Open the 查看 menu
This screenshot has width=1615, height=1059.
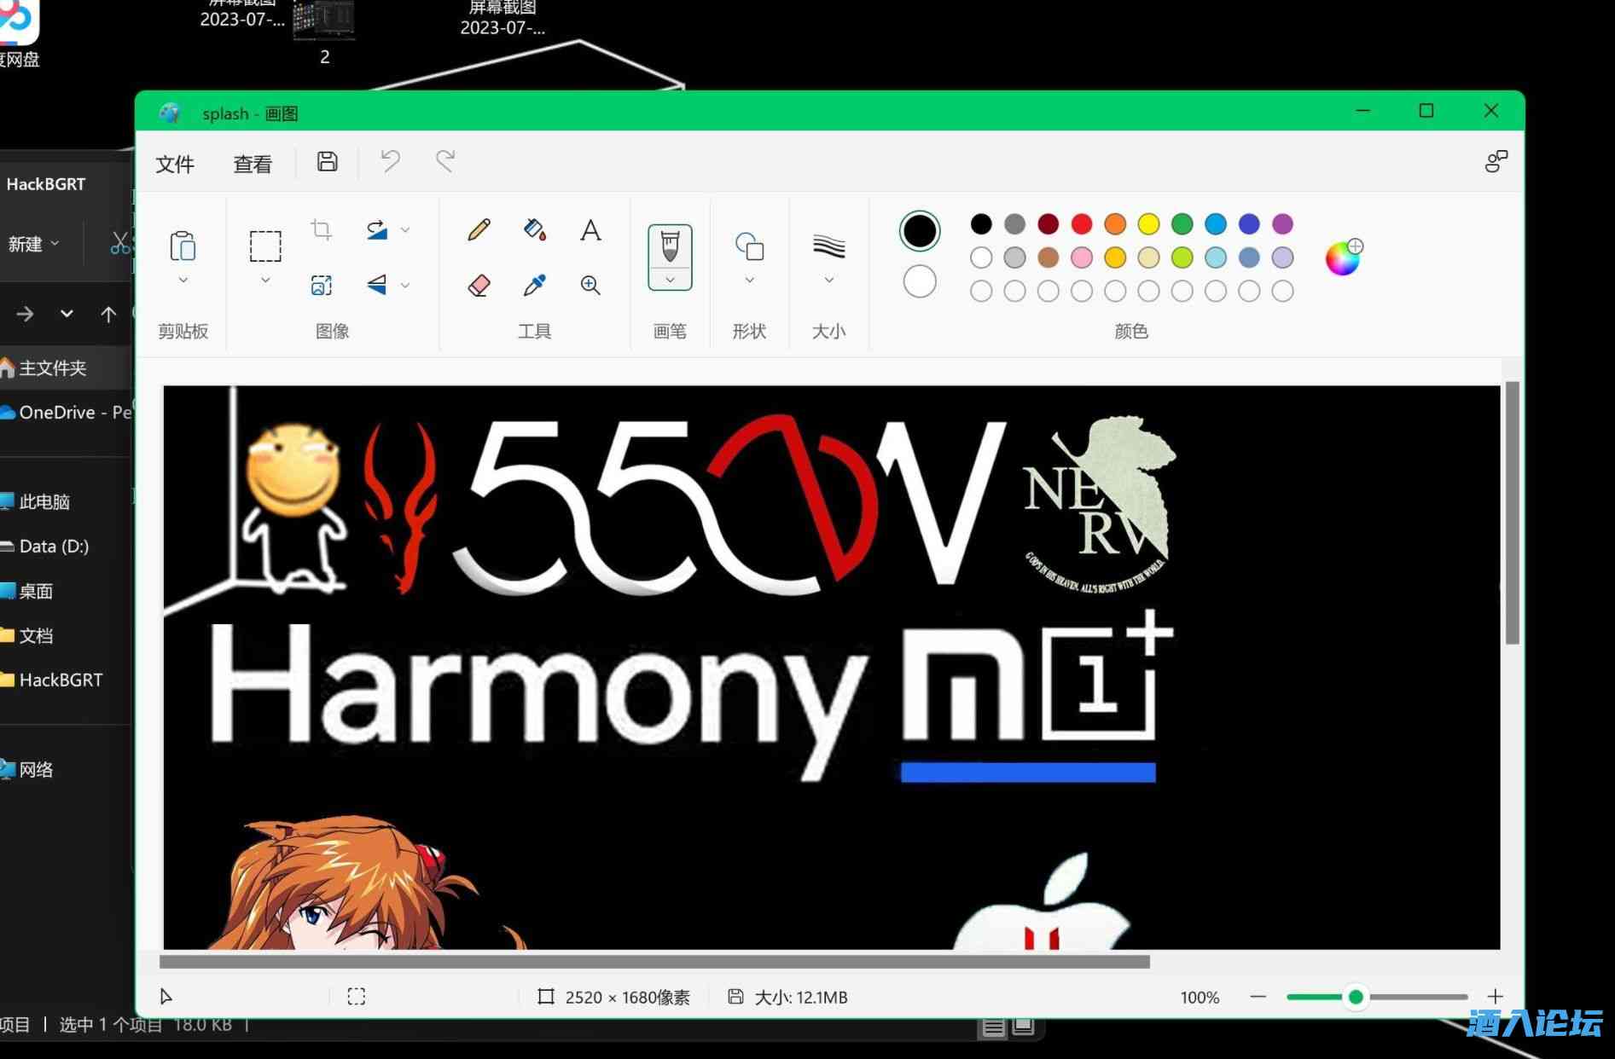(252, 164)
